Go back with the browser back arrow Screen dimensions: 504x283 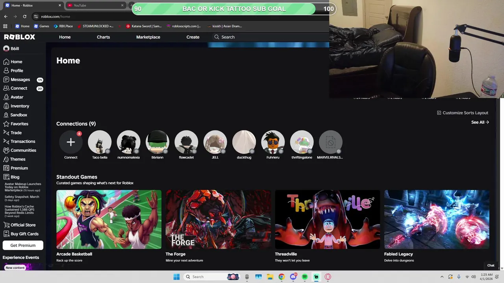pos(6,17)
